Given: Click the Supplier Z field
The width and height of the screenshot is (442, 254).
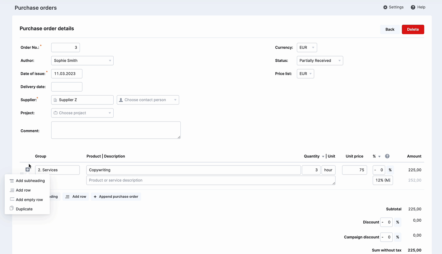Looking at the screenshot, I should (82, 100).
